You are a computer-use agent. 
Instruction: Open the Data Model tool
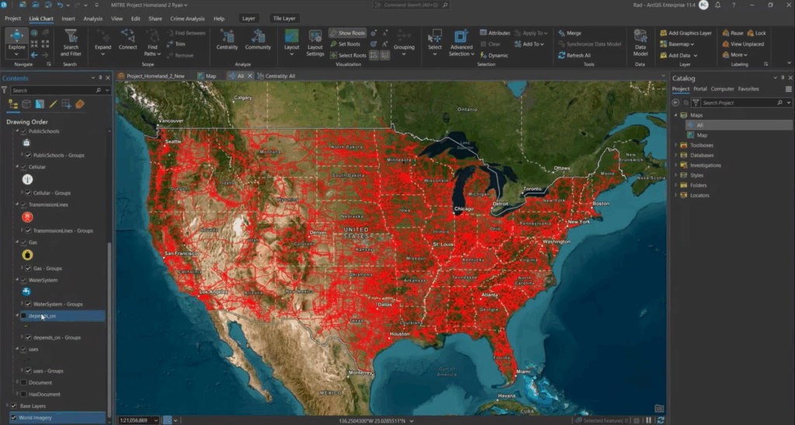[x=641, y=42]
